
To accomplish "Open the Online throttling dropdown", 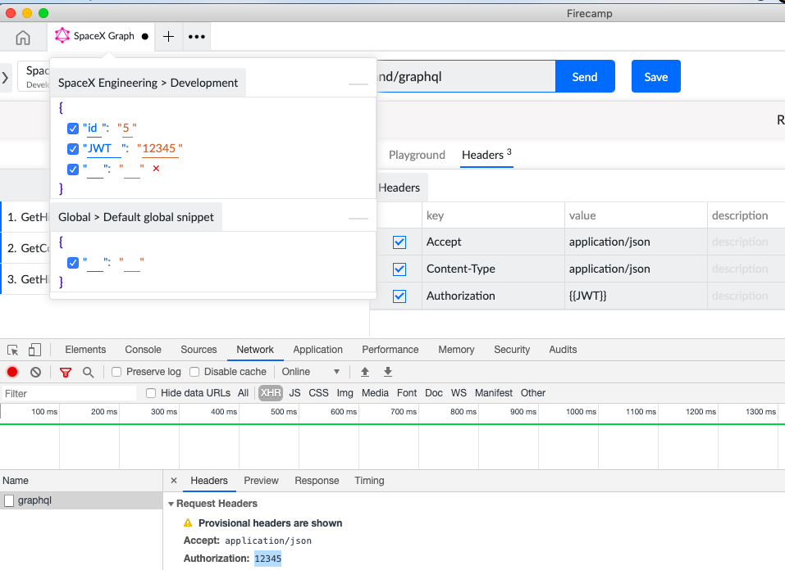I will 311,372.
